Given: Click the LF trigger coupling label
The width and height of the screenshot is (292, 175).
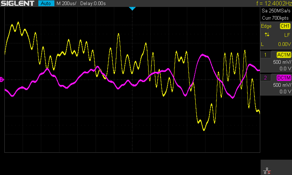Looking at the screenshot, I should tap(287, 35).
